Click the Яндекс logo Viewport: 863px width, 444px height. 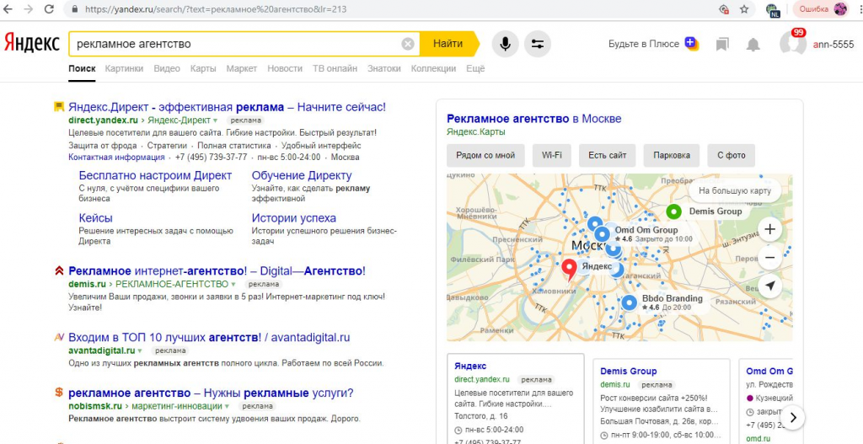pos(31,44)
